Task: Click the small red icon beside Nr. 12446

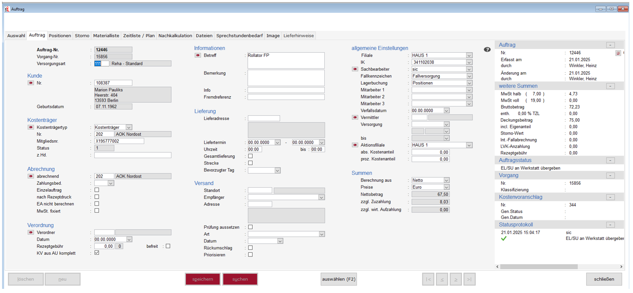Action: tap(618, 53)
